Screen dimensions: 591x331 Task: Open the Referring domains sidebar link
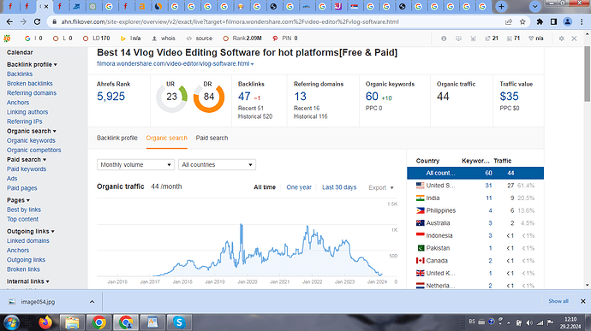32,93
